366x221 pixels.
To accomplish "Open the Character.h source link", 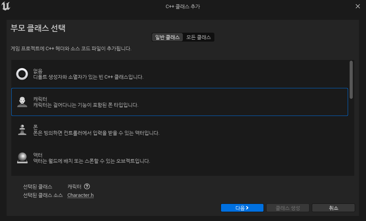I will [81, 195].
